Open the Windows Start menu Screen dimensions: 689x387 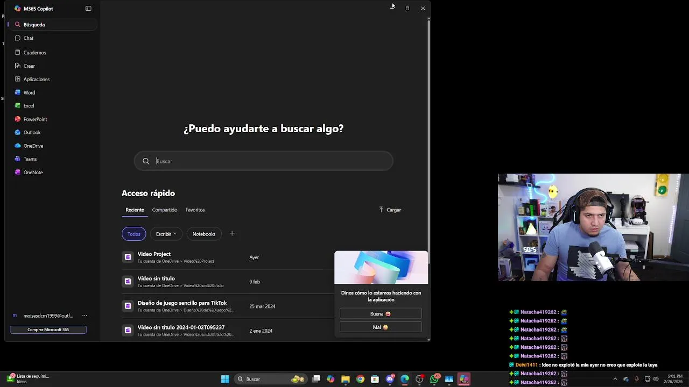coord(225,379)
